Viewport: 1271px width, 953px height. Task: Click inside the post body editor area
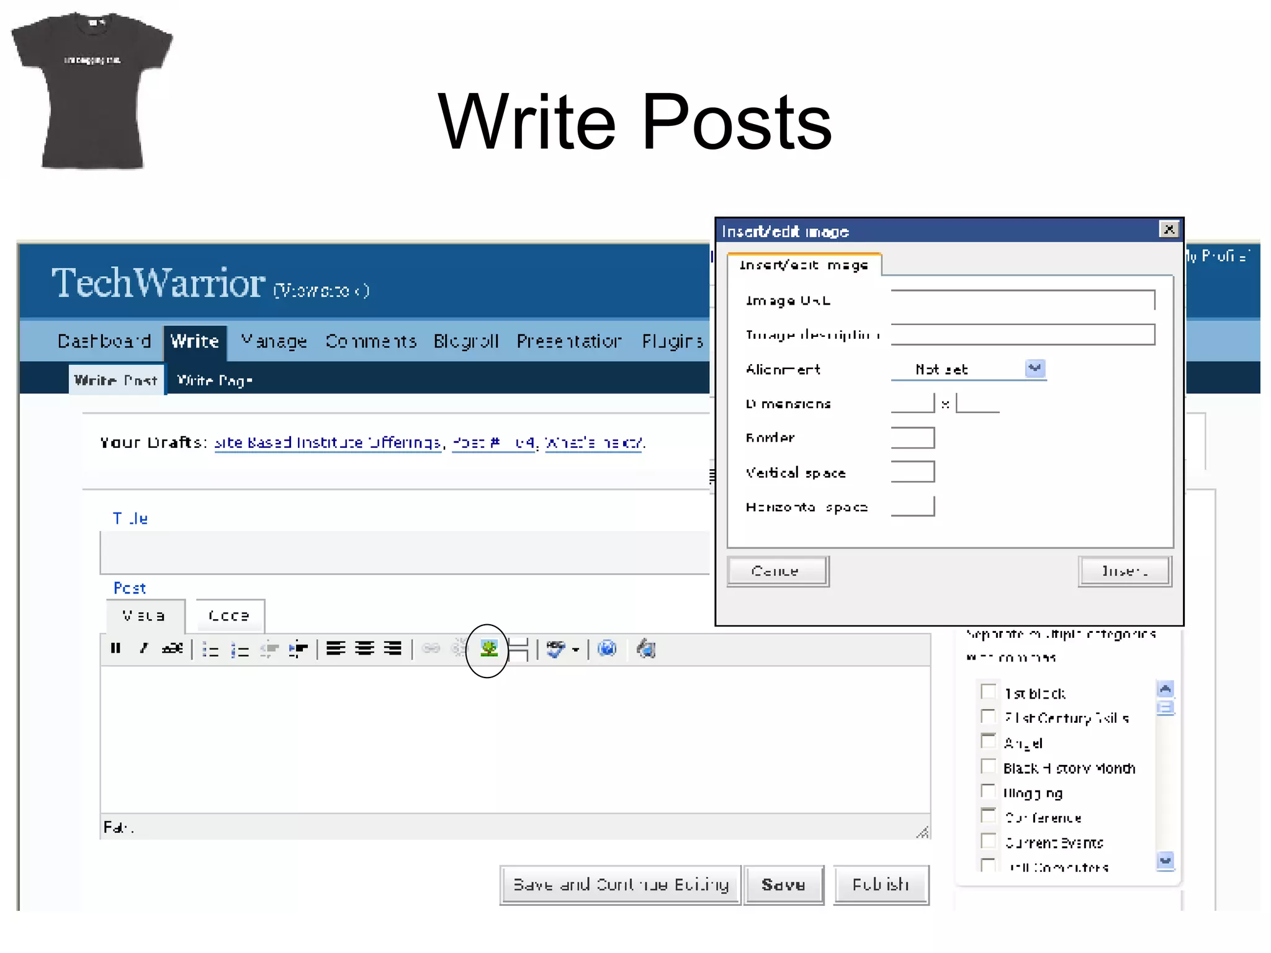tap(515, 740)
